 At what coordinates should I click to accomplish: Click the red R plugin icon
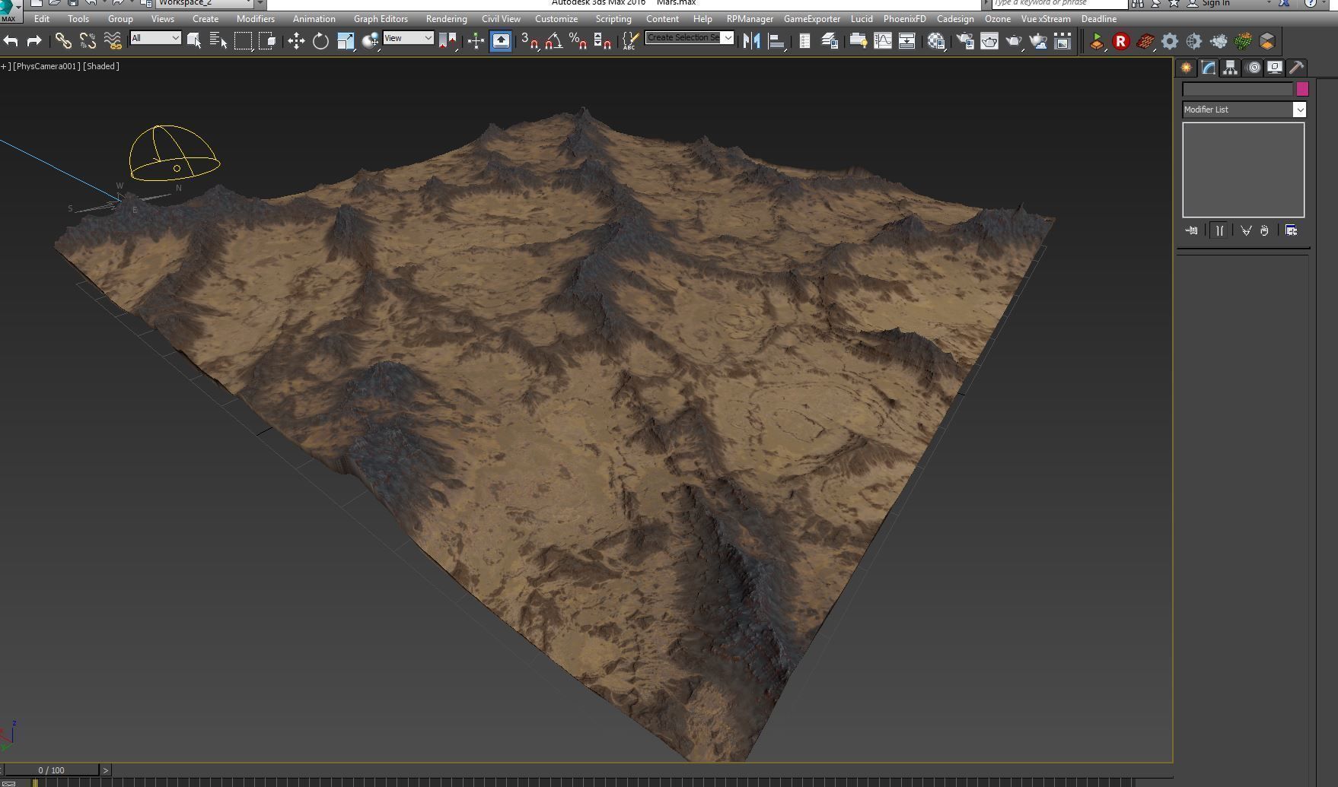click(1121, 42)
